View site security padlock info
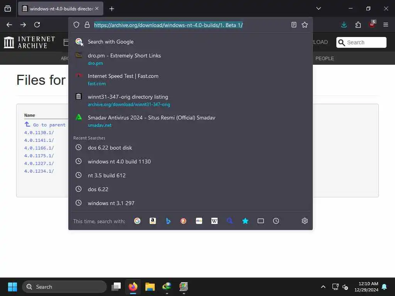 click(x=87, y=25)
